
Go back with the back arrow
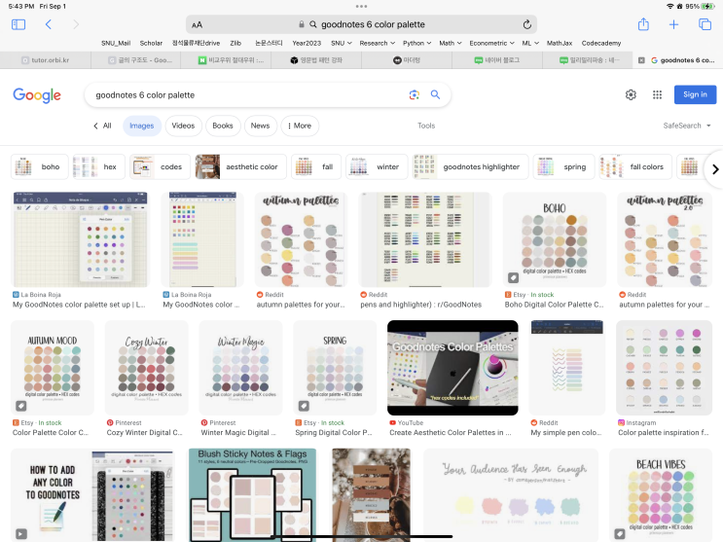click(x=49, y=24)
